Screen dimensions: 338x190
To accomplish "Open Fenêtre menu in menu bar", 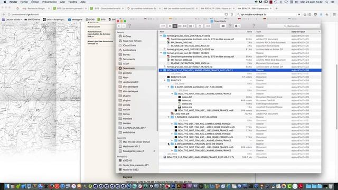I will [x=73, y=2].
